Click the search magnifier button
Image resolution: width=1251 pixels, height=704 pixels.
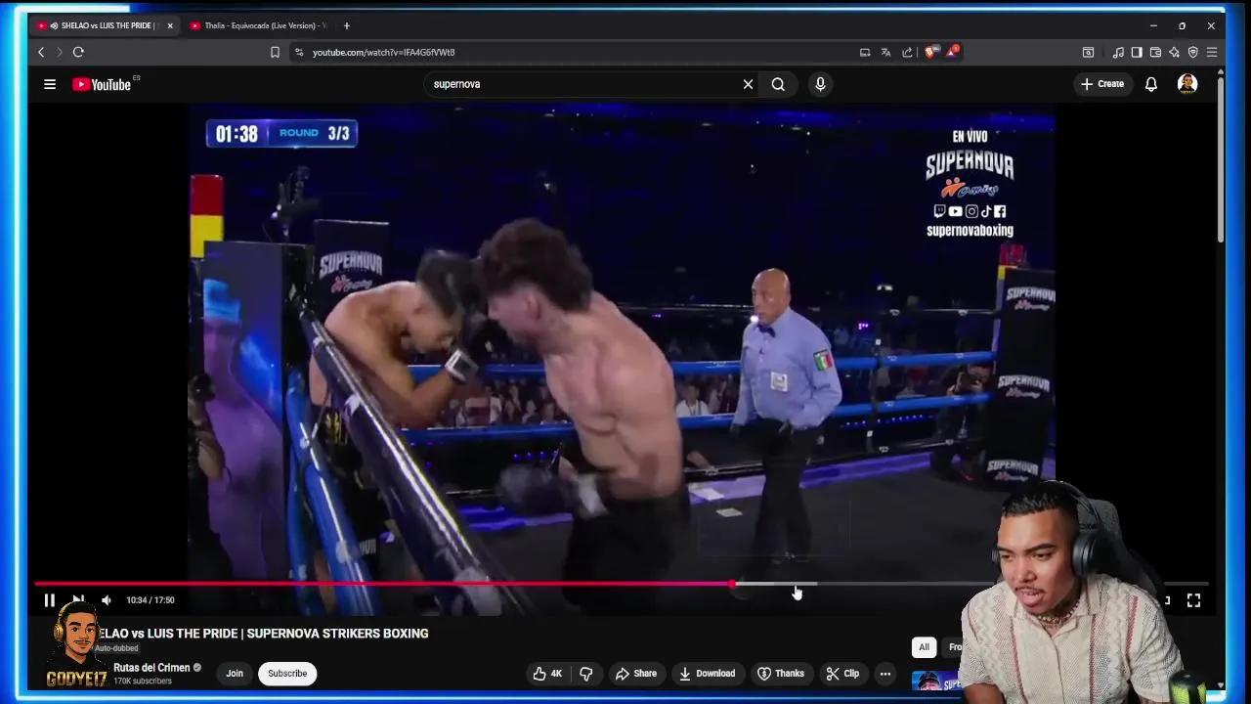point(778,84)
